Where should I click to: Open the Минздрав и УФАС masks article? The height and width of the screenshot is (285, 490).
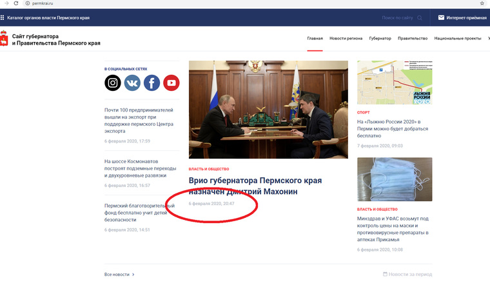[393, 229]
